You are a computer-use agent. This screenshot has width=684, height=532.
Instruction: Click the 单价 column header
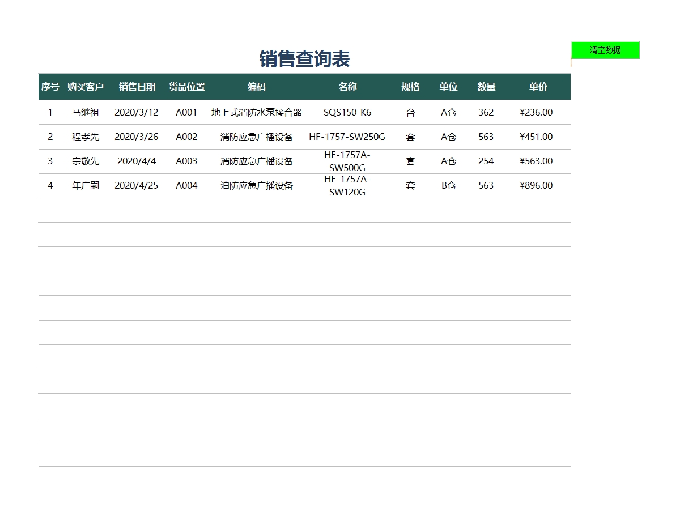click(538, 87)
